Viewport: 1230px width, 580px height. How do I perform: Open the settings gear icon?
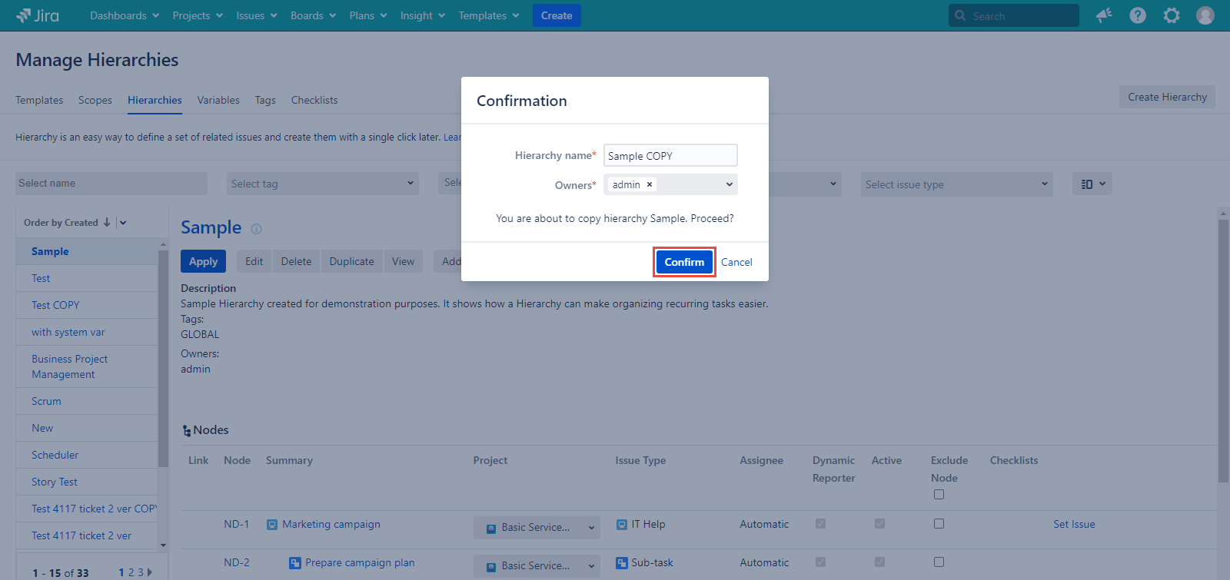[x=1172, y=15]
